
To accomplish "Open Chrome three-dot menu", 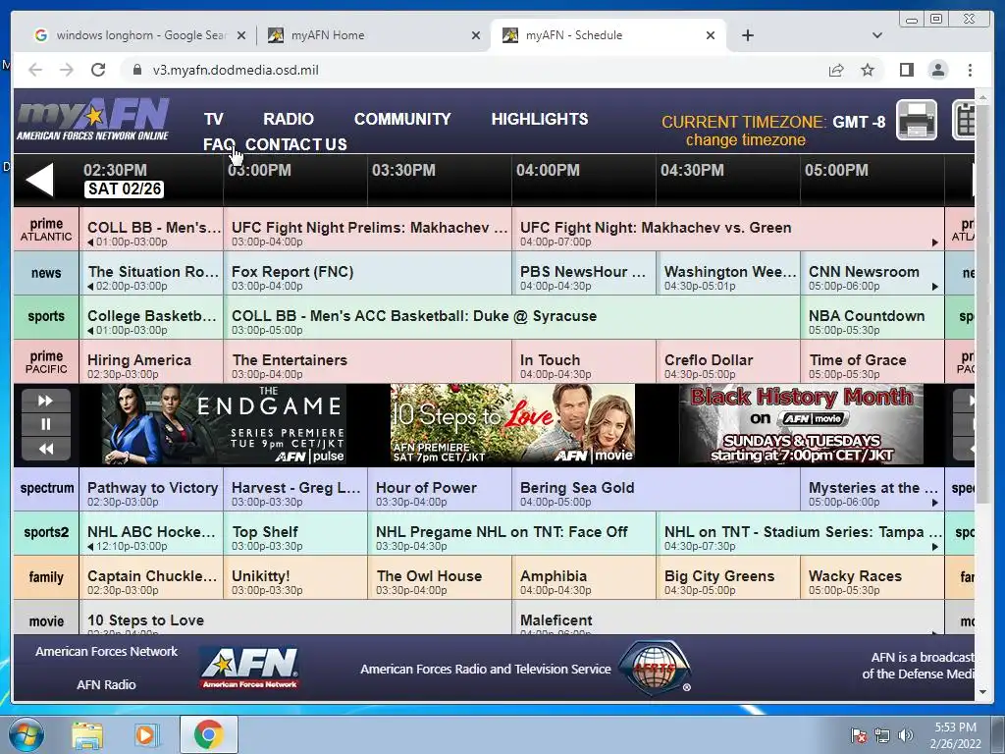I will coord(970,70).
